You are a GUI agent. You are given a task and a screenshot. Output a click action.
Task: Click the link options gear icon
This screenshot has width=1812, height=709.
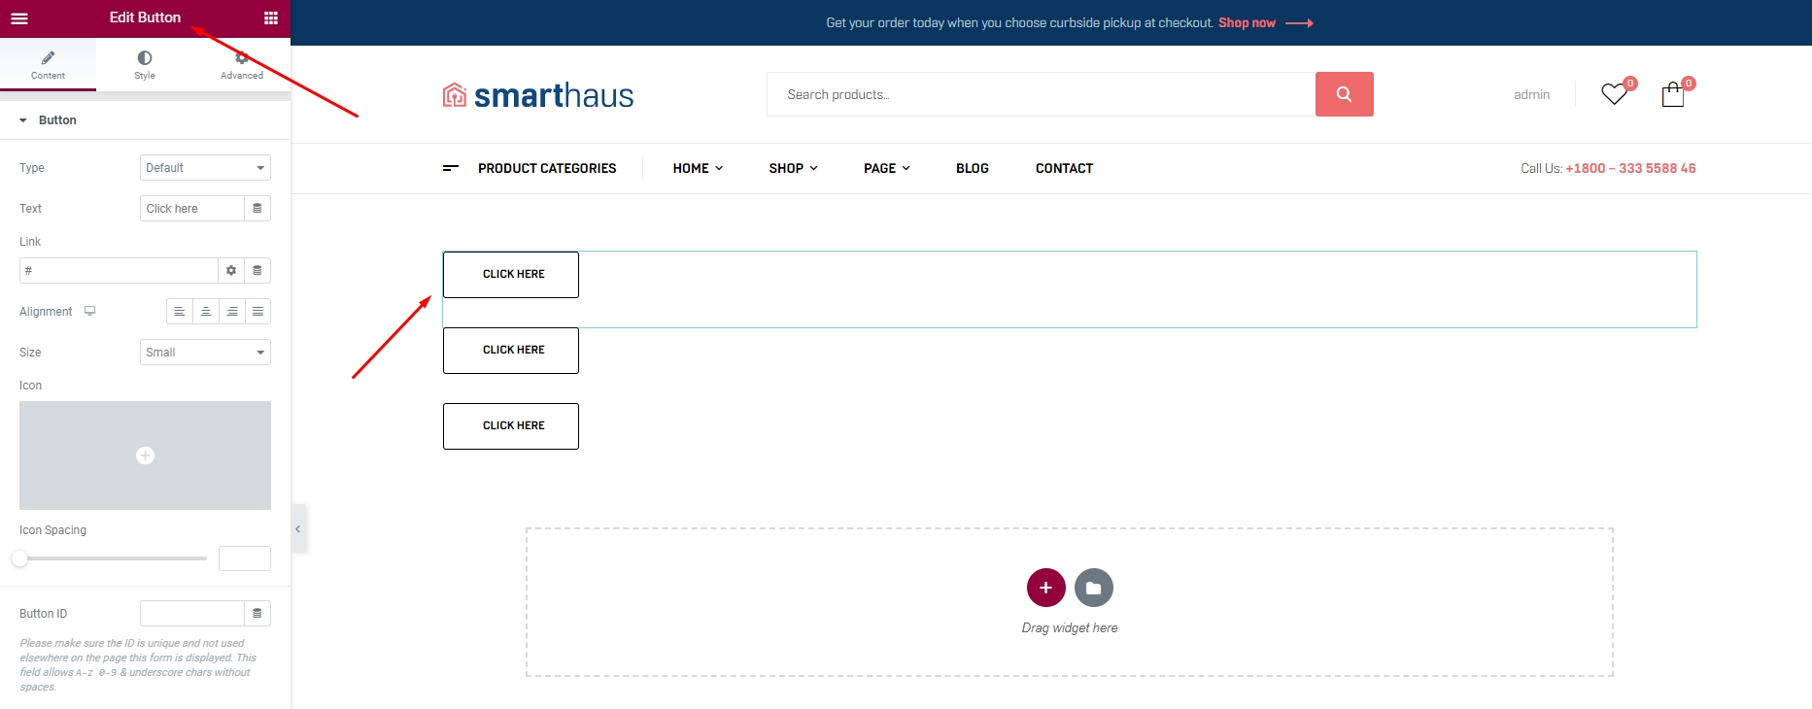click(x=231, y=271)
